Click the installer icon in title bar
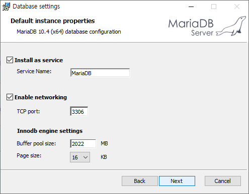The image size is (249, 194). [6, 7]
